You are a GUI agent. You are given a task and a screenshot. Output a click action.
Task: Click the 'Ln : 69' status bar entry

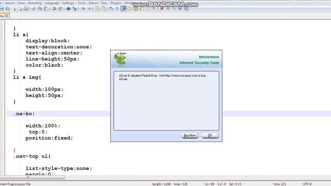click(x=209, y=184)
